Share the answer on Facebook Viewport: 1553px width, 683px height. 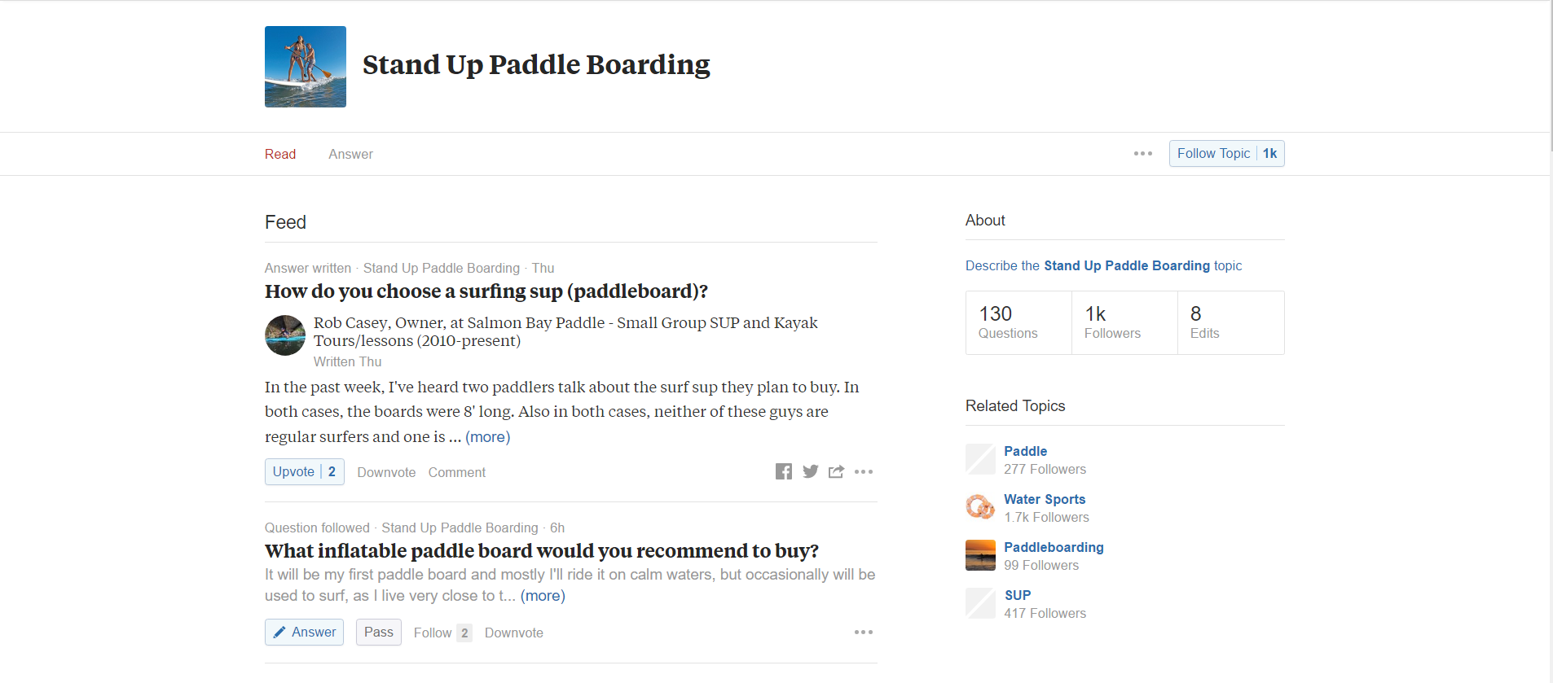(x=784, y=471)
